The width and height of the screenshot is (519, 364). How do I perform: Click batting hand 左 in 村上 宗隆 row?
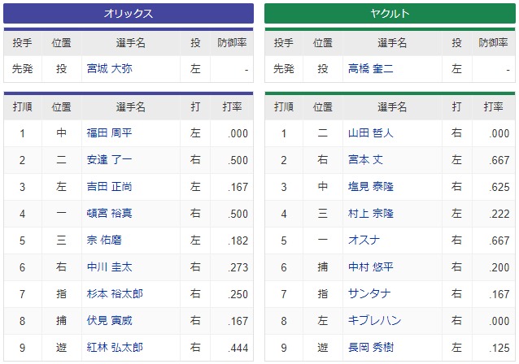click(x=457, y=214)
